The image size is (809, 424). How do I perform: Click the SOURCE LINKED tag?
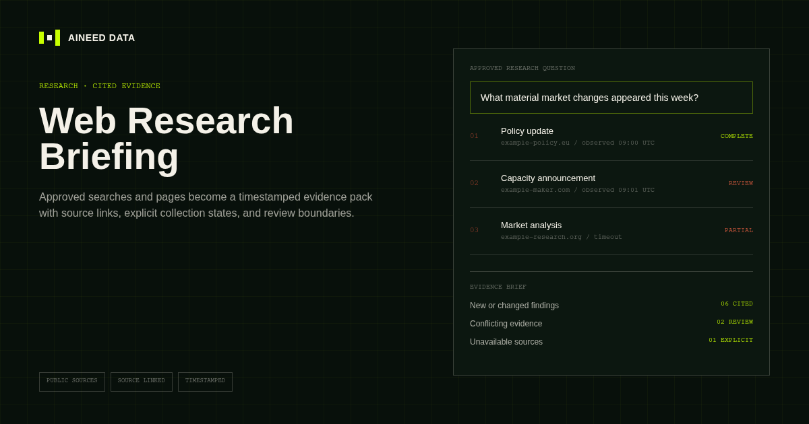point(142,382)
